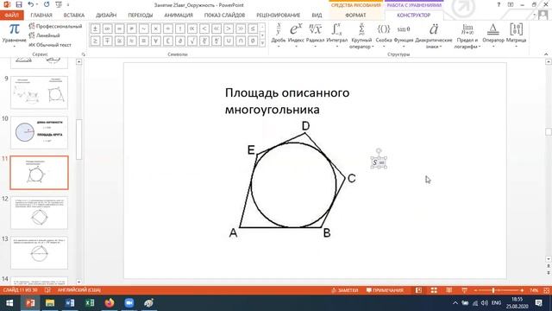
Task: Click the 74% zoom level
Action: (534, 290)
